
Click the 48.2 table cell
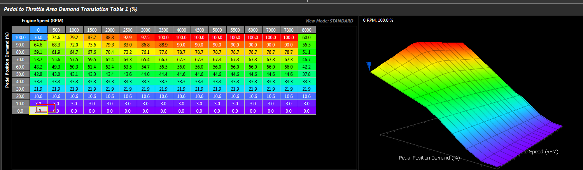[39, 67]
